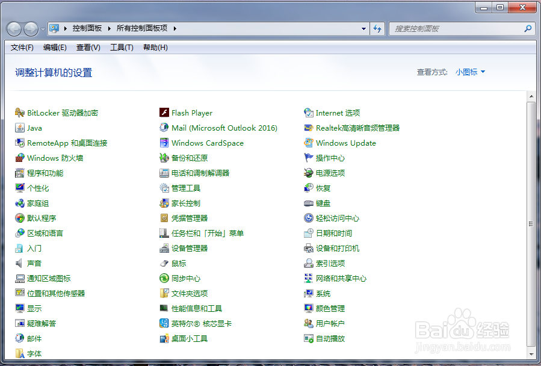Expand arrow after 所有控制面板项 breadcrumb

pos(175,29)
